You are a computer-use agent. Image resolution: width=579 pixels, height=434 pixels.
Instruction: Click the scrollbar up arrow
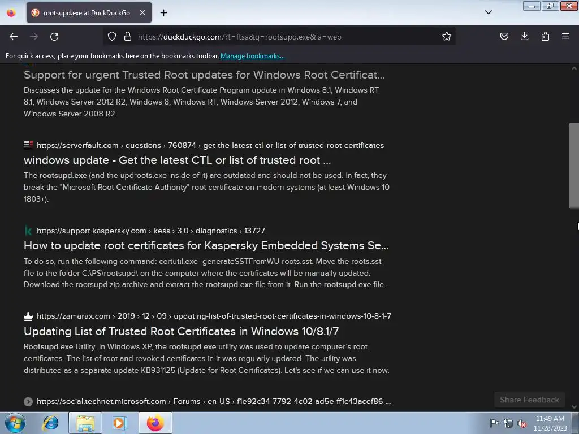pos(574,68)
